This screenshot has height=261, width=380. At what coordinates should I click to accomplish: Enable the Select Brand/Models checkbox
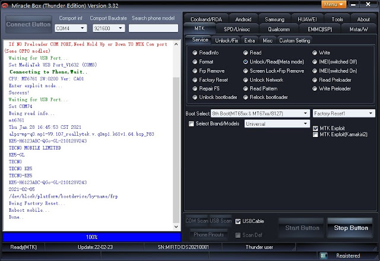pyautogui.click(x=191, y=124)
